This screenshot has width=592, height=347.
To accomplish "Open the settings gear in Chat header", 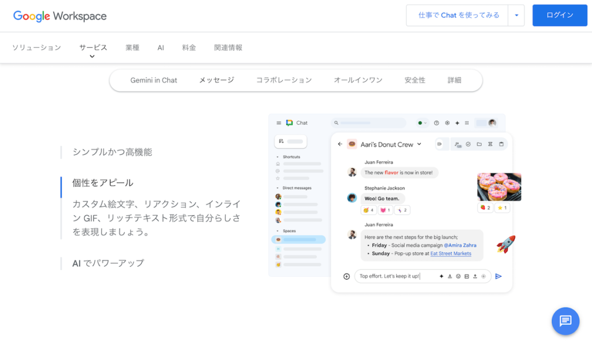I will point(447,123).
